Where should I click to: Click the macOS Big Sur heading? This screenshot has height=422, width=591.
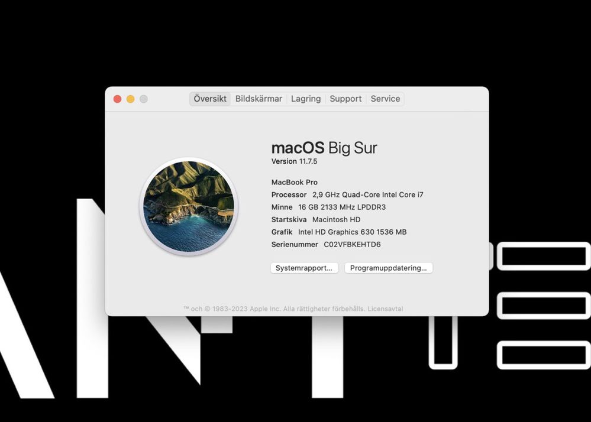tap(324, 148)
